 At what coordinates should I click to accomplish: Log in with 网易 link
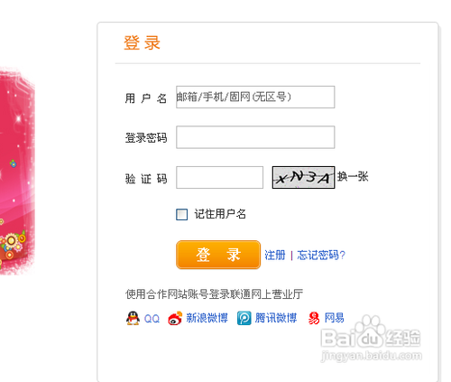coord(334,318)
